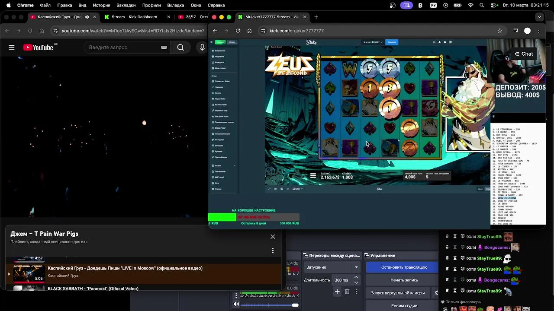This screenshot has width=554, height=311.
Task: Reload the kick.com page
Action: 238,31
